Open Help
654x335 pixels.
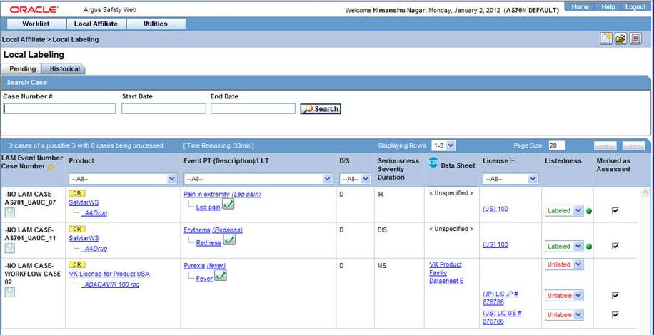pyautogui.click(x=608, y=7)
